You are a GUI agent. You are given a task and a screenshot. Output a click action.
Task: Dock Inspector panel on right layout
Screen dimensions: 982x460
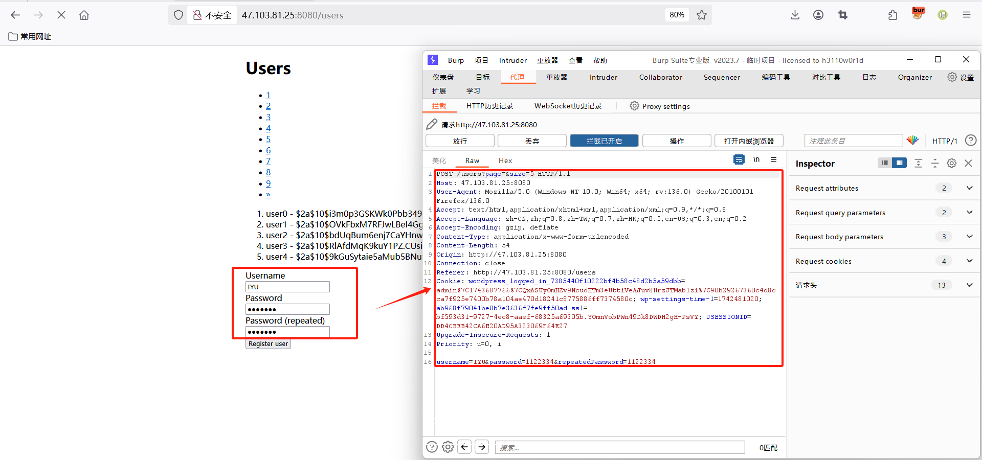(x=899, y=163)
